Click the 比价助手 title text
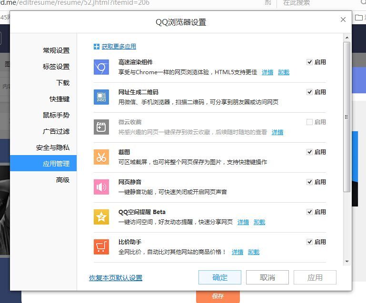Viewport: 366px width, 303px height. pos(130,242)
